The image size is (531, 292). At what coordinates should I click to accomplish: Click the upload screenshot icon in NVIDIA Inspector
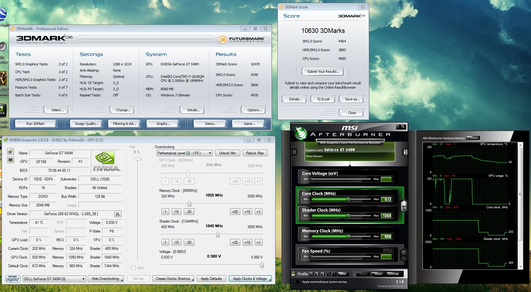pos(11,152)
